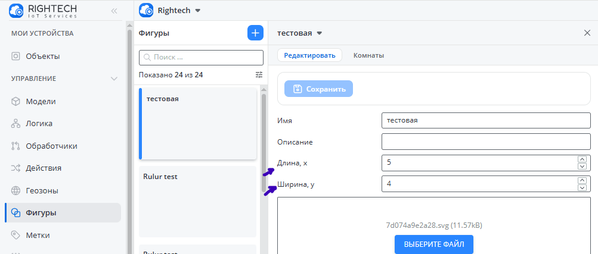
Task: Increase the Длина, x value with up arrow
Action: (582, 159)
